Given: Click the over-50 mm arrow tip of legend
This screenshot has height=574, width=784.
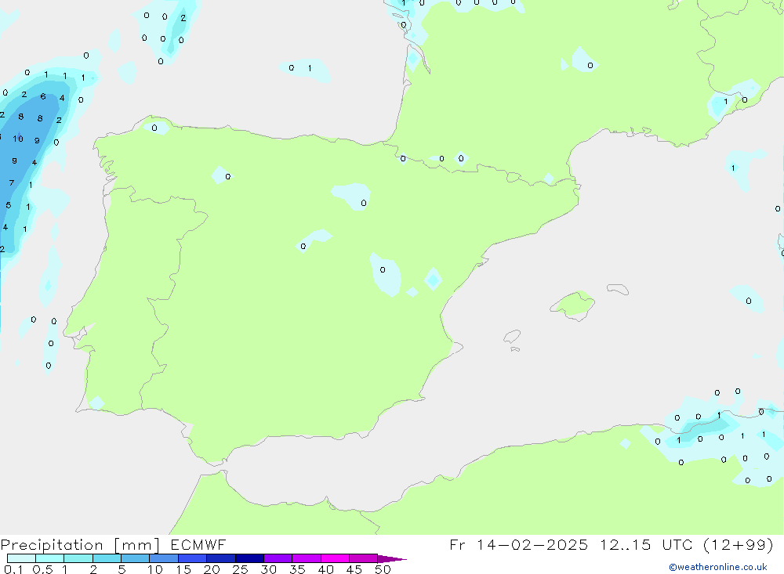Looking at the screenshot, I should 392,558.
